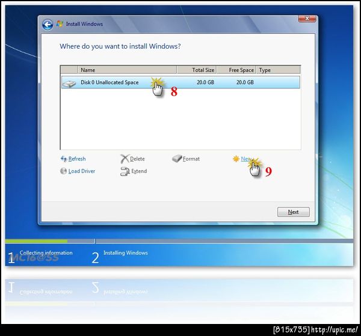Click the Windows flag icon in title bar
361x336 pixels.
[60, 24]
